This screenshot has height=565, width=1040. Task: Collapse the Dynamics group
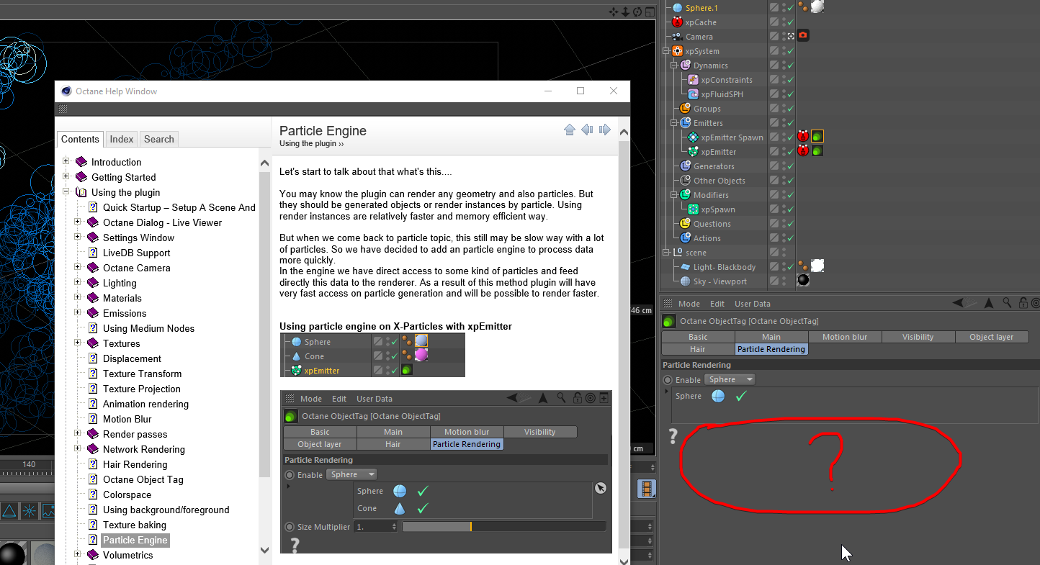pos(674,65)
